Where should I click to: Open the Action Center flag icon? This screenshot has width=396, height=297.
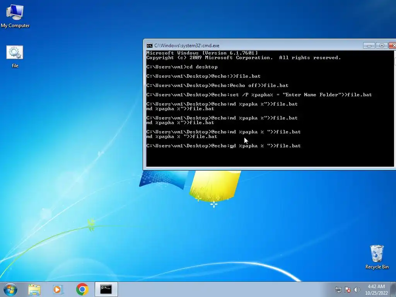pyautogui.click(x=348, y=290)
